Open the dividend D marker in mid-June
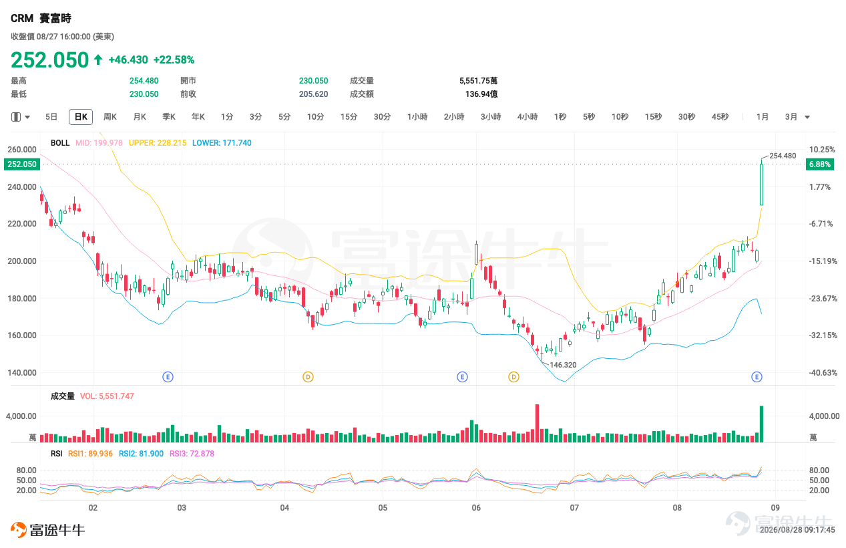The image size is (846, 548). [x=513, y=377]
